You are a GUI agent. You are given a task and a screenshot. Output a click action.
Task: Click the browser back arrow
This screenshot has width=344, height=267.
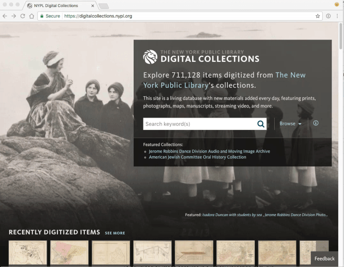point(5,16)
